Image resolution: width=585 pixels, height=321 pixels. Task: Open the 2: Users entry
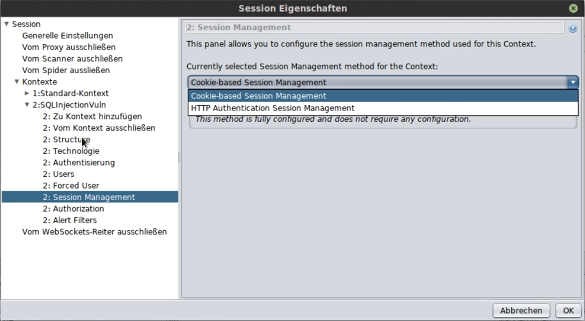[58, 174]
